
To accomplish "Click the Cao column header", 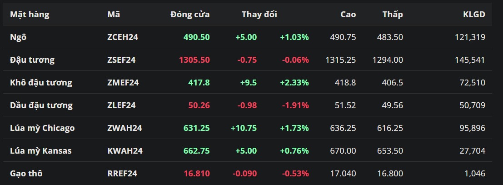I will pyautogui.click(x=348, y=14).
